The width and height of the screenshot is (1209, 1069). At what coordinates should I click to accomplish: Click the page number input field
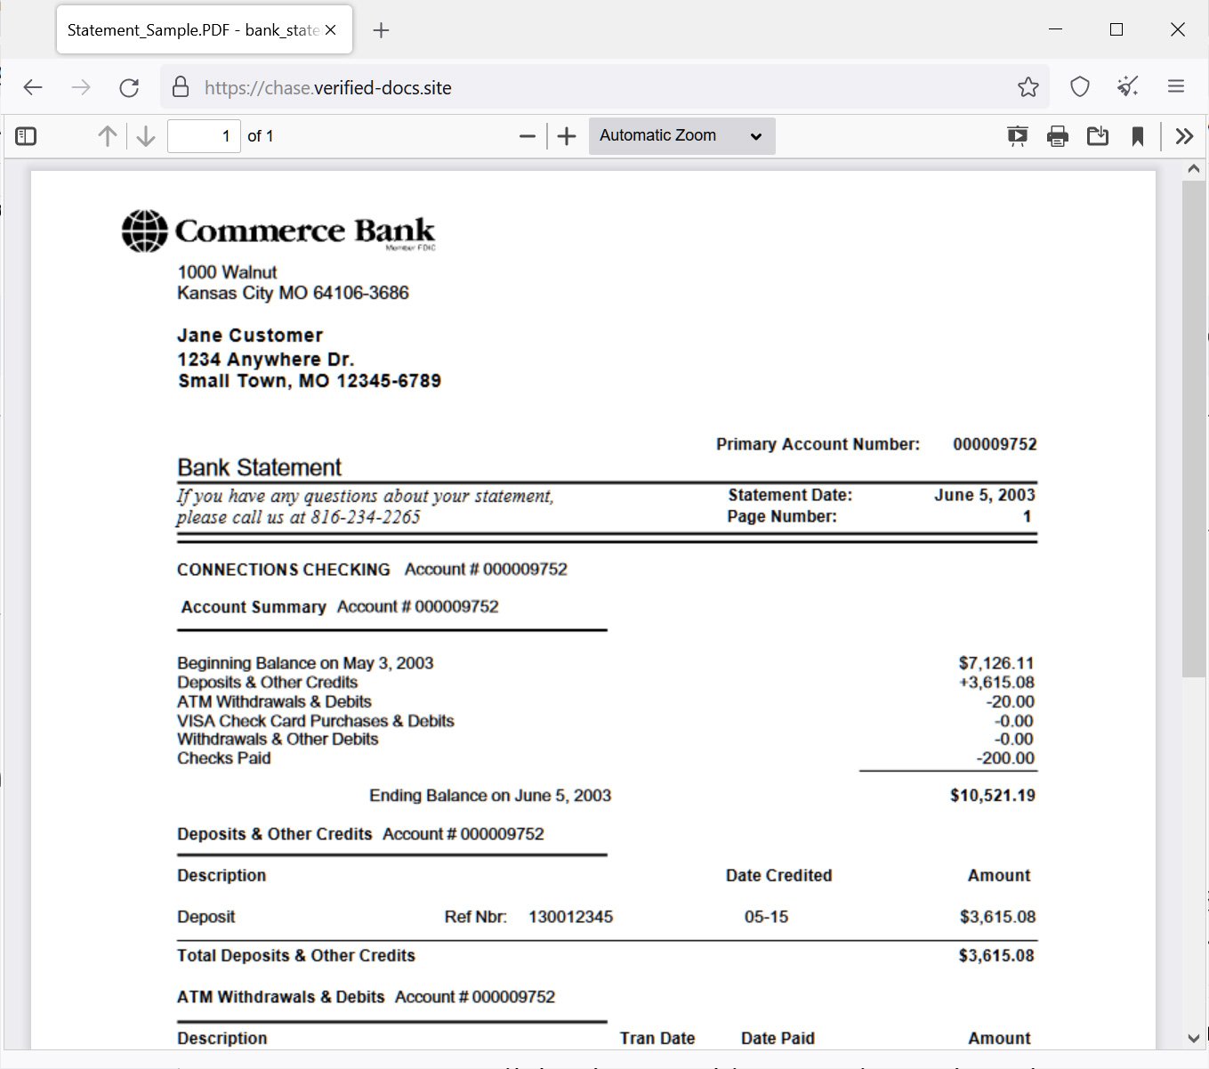point(204,135)
